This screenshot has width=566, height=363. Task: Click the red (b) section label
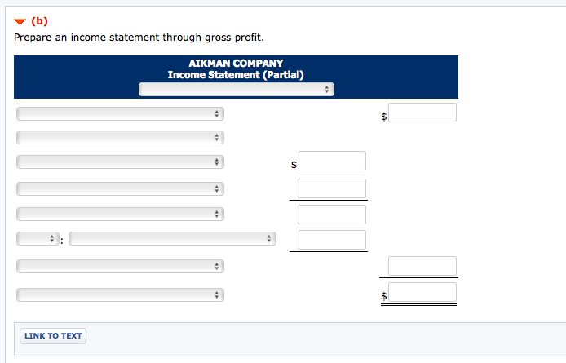38,22
